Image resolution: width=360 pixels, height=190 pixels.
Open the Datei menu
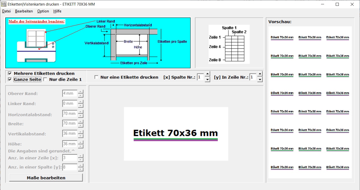point(6,11)
